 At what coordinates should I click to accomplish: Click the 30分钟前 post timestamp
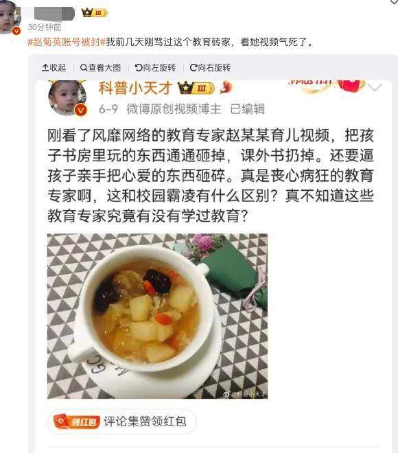(45, 27)
